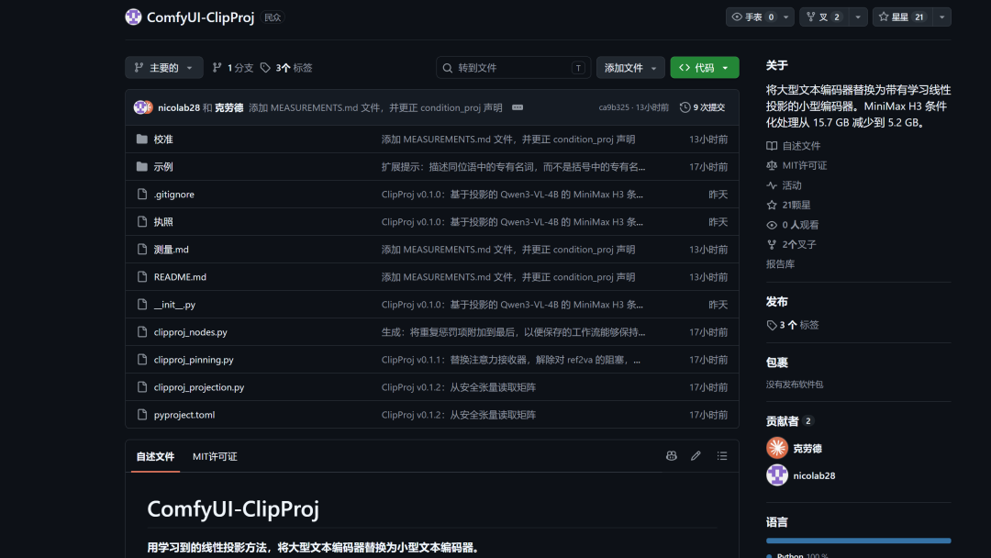Viewport: 991px width, 558px height.
Task: Open the 测量.md file name
Action: pos(172,249)
